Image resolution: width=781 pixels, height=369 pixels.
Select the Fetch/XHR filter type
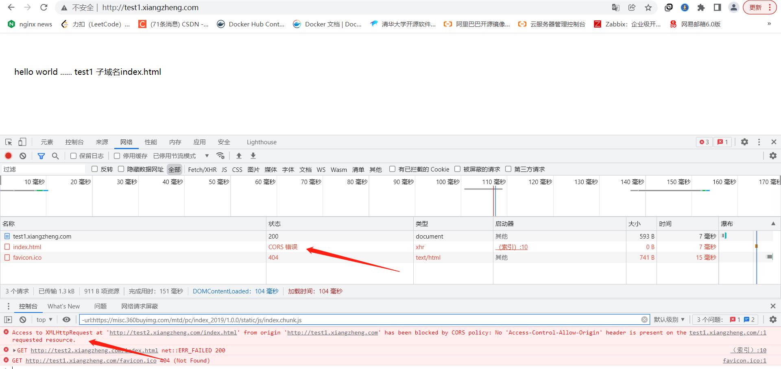point(202,169)
